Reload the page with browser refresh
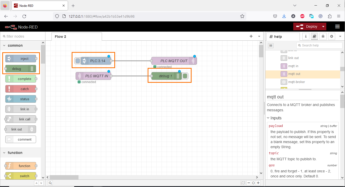Viewport: 345px width, 187px height. coord(24,16)
